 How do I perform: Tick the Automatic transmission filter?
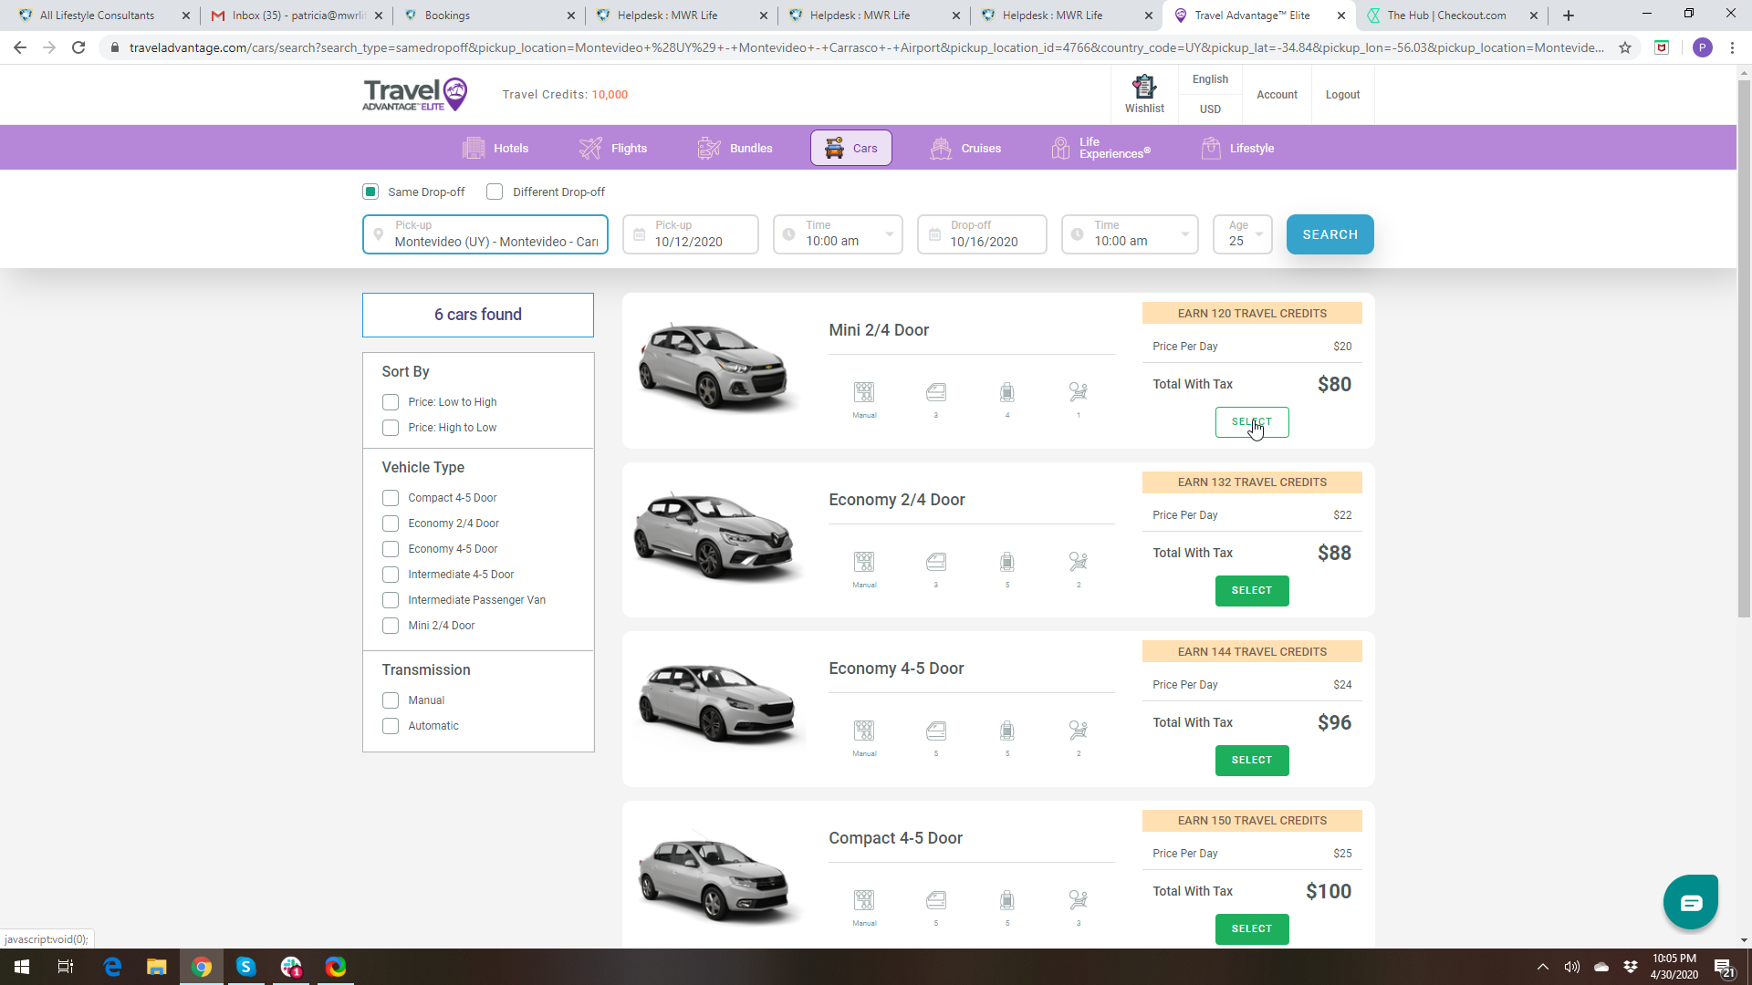[391, 726]
